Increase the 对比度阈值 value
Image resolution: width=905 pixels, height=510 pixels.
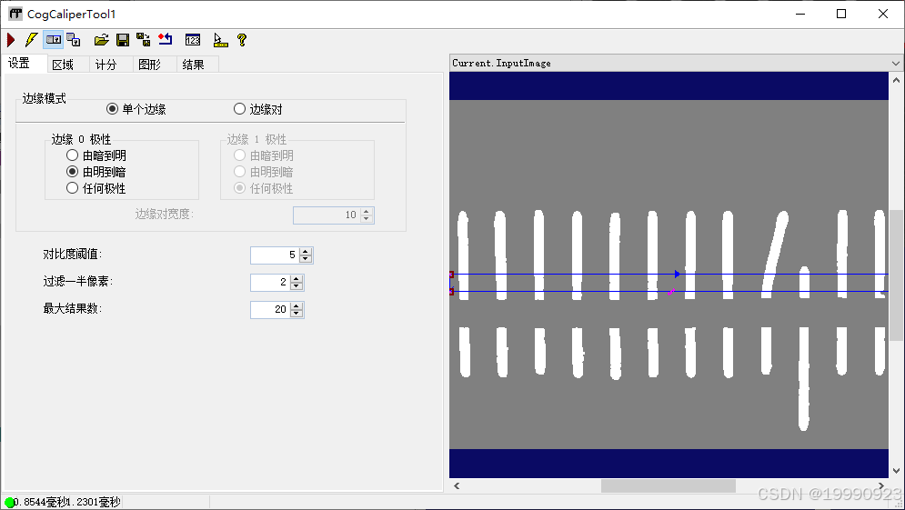tap(306, 252)
